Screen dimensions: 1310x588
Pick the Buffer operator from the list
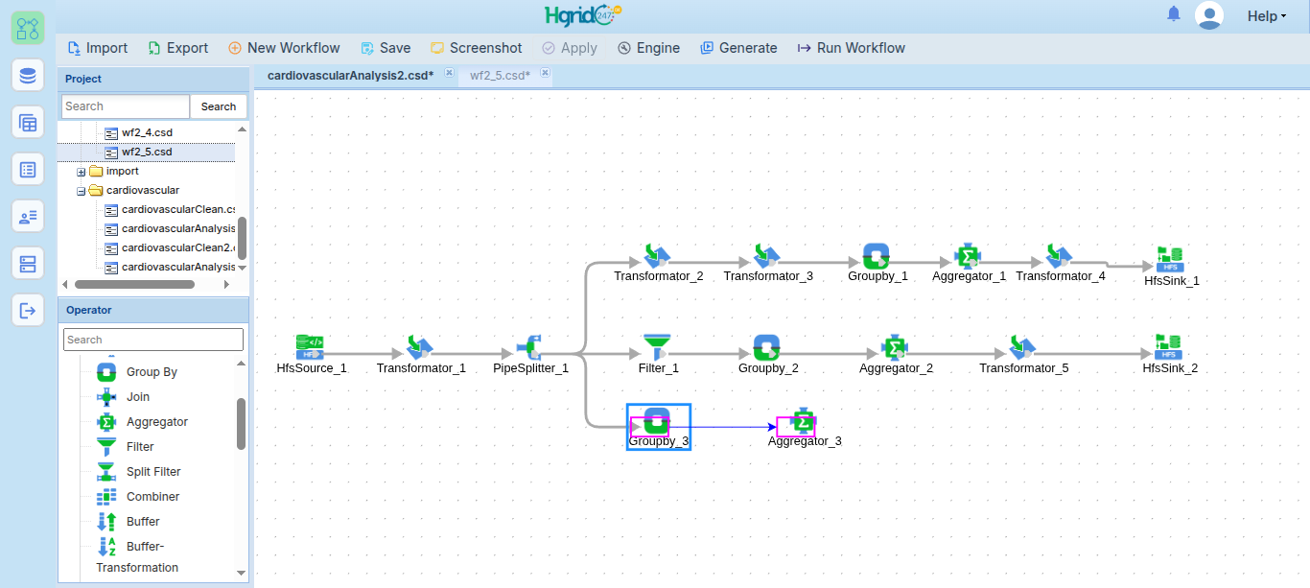point(143,522)
